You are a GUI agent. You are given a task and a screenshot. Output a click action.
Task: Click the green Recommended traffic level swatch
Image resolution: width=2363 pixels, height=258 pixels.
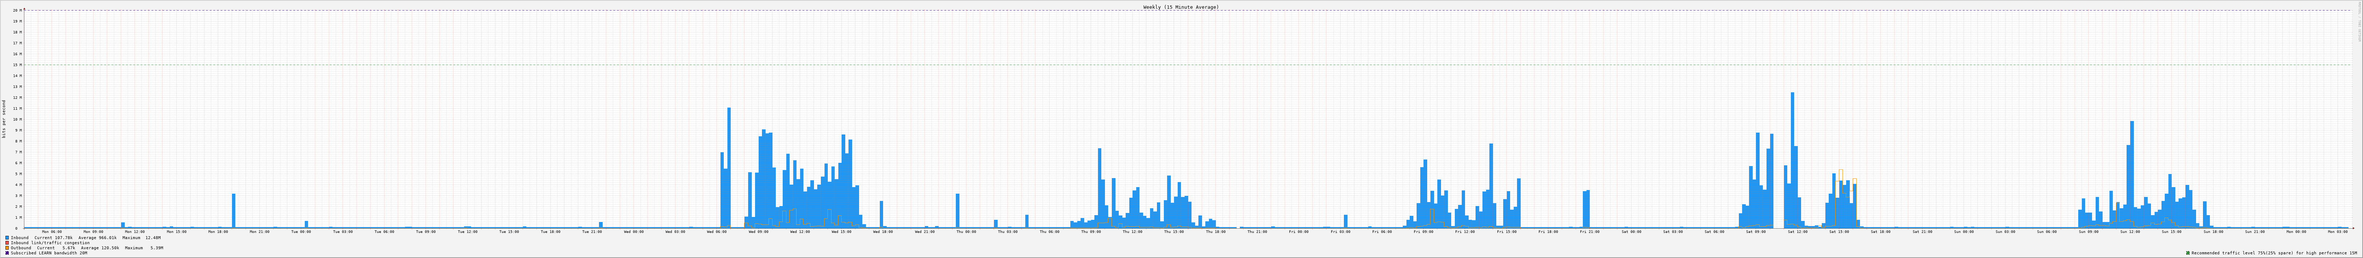(2188, 253)
